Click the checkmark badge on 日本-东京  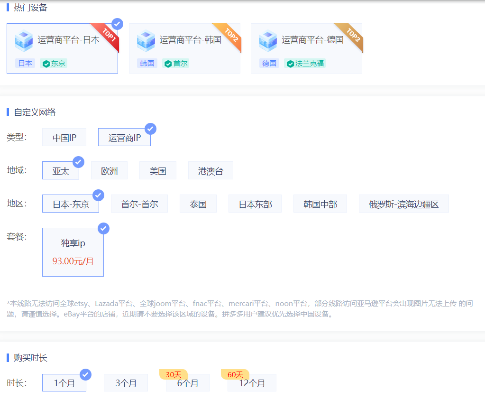(98, 195)
